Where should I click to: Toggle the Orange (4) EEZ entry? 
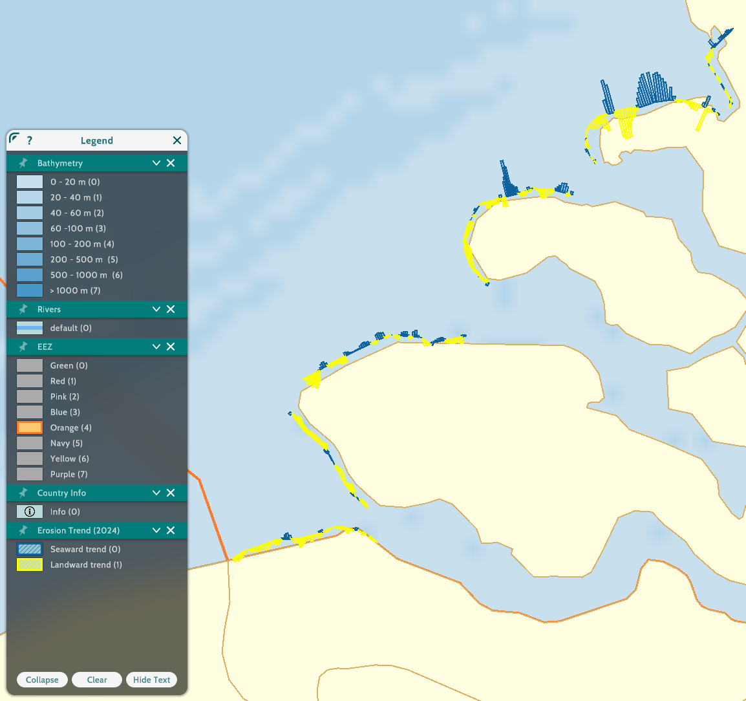(30, 427)
